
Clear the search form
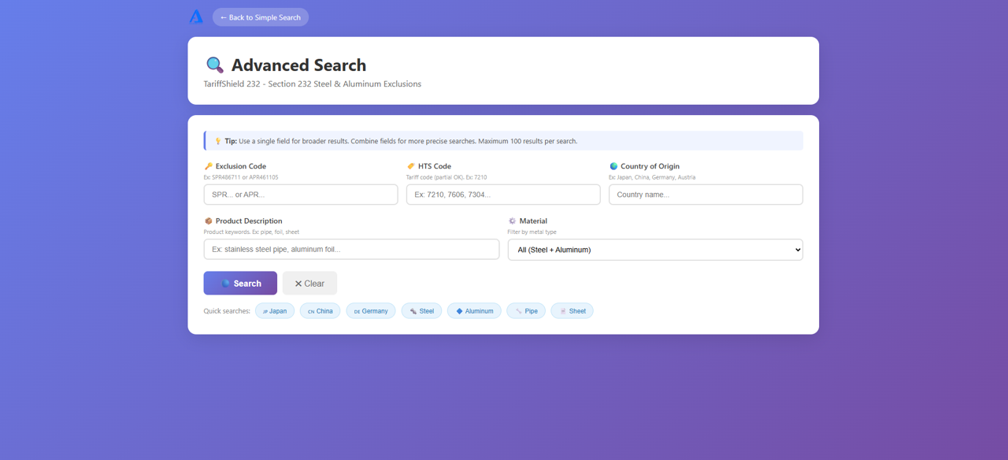[x=309, y=284]
